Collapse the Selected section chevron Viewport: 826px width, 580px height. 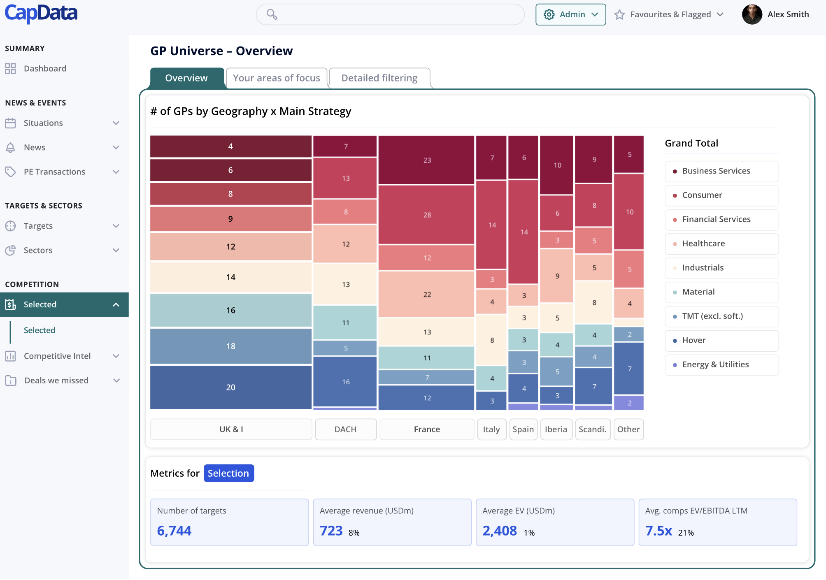click(116, 305)
